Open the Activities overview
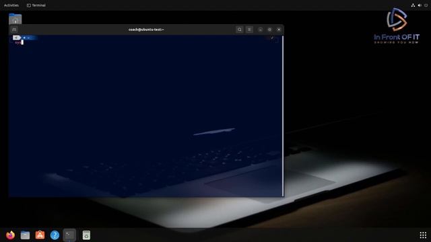This screenshot has height=242, width=431. pyautogui.click(x=11, y=5)
